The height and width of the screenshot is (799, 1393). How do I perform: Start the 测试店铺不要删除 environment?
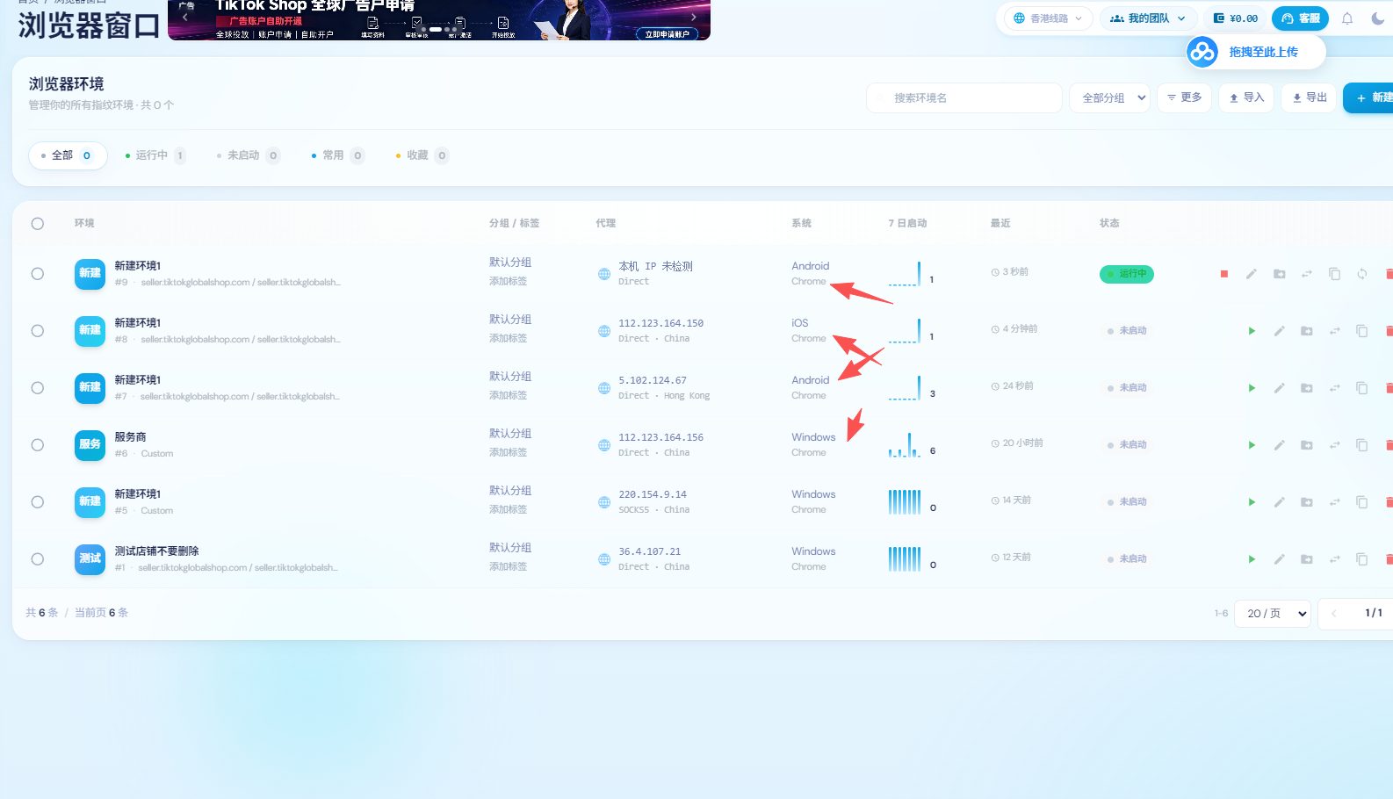pyautogui.click(x=1252, y=559)
